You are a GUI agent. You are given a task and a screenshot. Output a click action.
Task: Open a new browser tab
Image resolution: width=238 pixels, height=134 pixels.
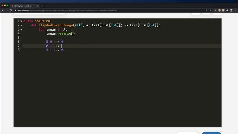coord(42,6)
